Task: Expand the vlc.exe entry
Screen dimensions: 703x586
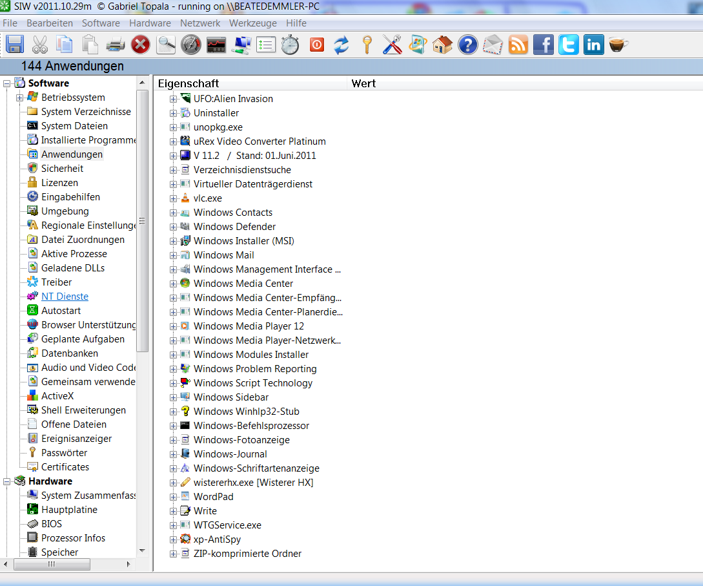Action: tap(174, 199)
